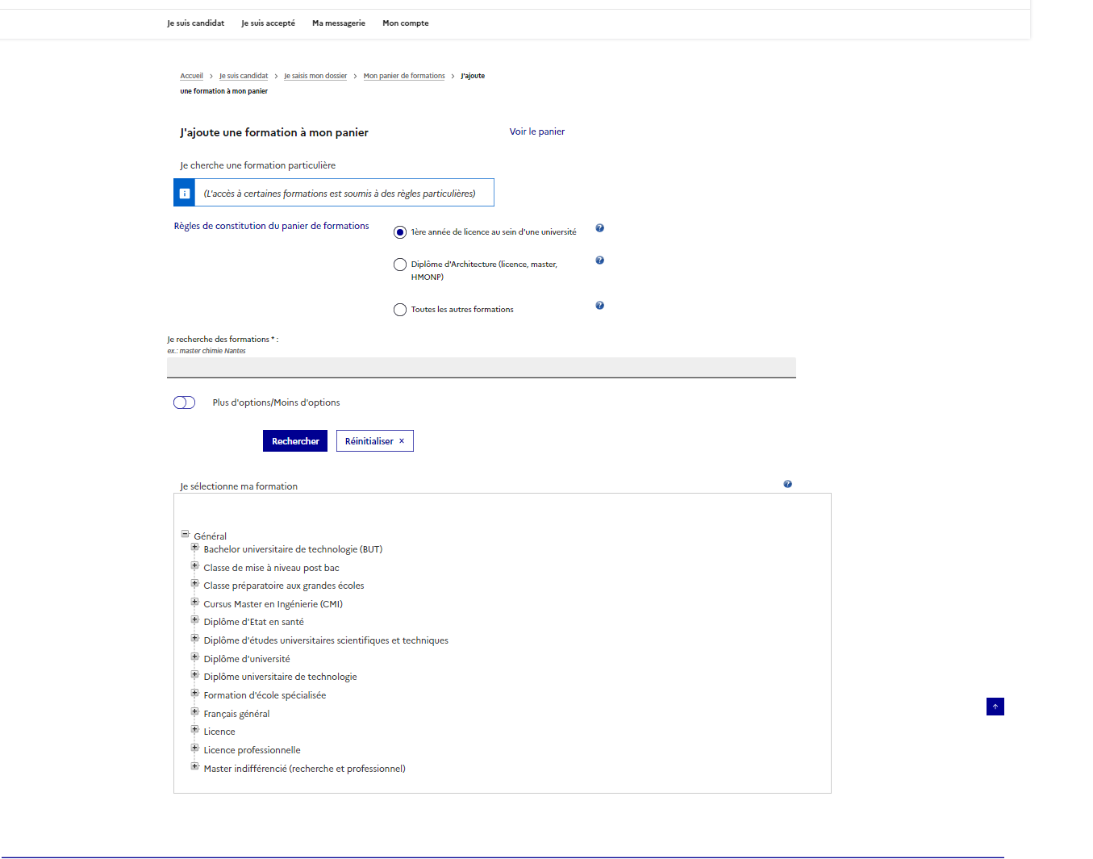Select Licence professionnelle tree label
The width and height of the screenshot is (1093, 859).
[252, 750]
